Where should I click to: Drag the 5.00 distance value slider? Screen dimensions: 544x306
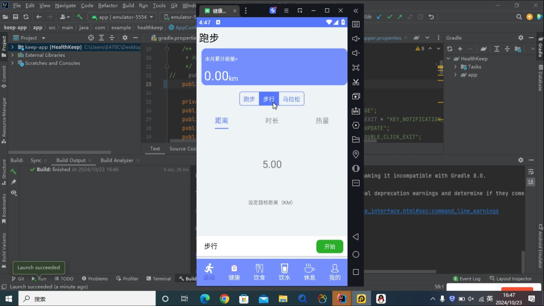(x=272, y=164)
